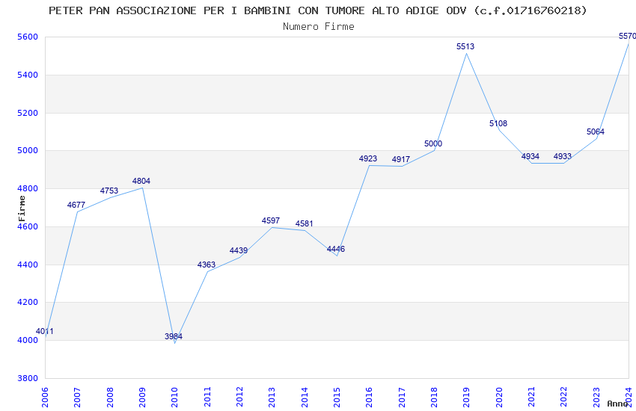Click the 2017 x-axis year
The width and height of the screenshot is (636, 411).
402,398
